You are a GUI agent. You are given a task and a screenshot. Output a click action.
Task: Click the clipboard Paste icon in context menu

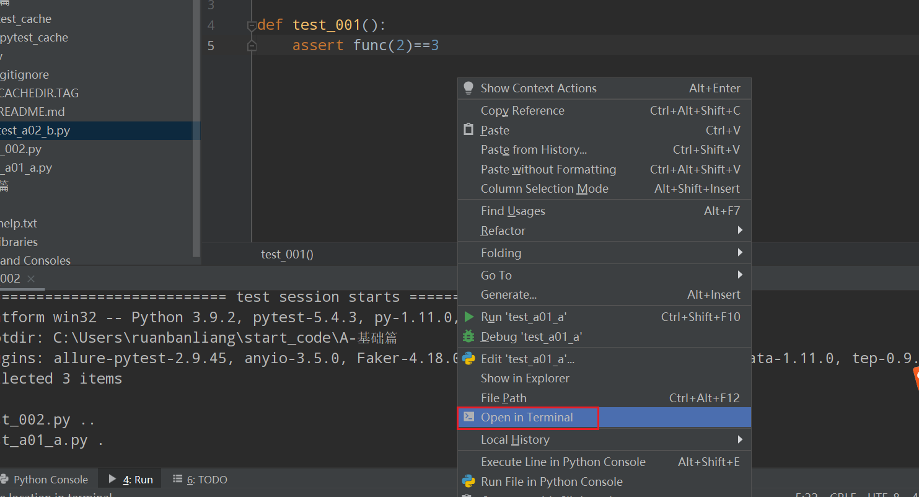[x=468, y=130]
